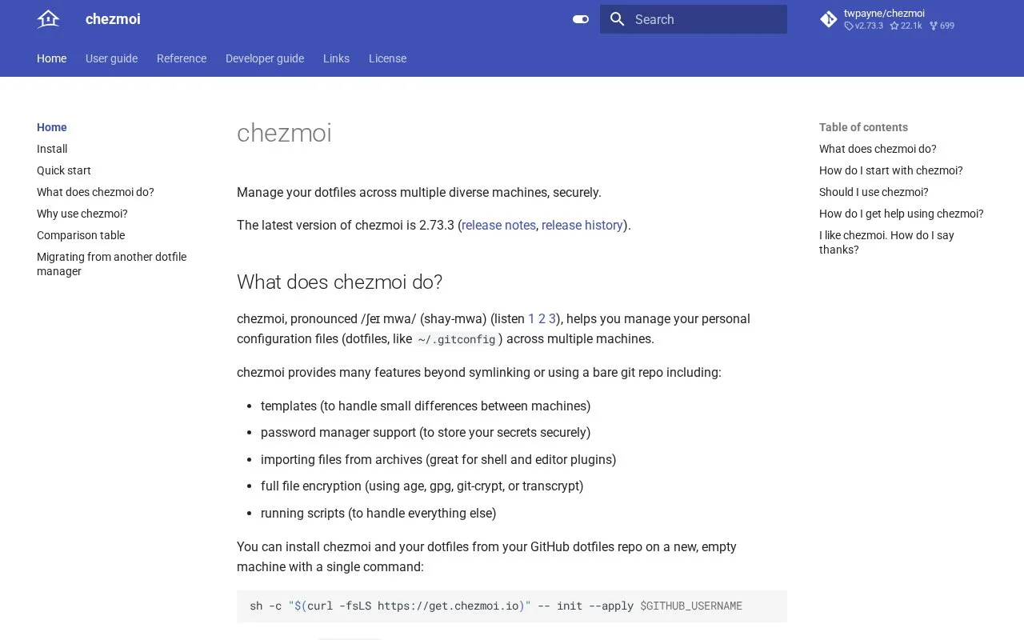Open the User guide tab
This screenshot has width=1024, height=640.
(112, 58)
